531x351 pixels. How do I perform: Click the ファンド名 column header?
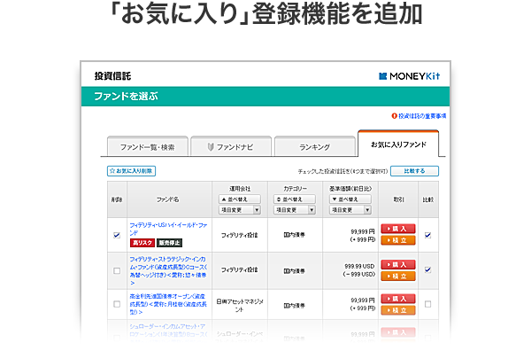pos(167,199)
